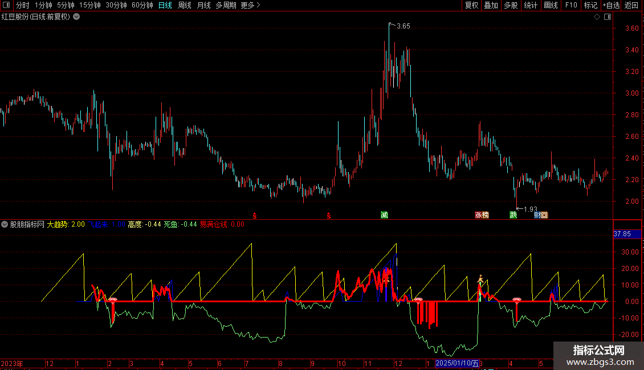Switch to 分时 intraday chart
The image size is (644, 370).
[23, 5]
